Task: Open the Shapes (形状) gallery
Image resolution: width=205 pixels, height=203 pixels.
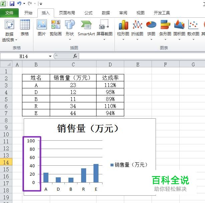Action: (x=70, y=30)
